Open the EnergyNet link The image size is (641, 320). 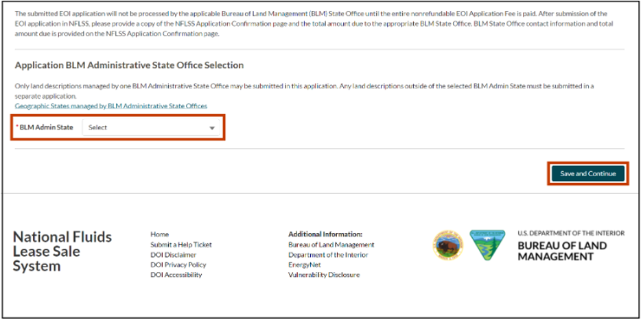305,265
